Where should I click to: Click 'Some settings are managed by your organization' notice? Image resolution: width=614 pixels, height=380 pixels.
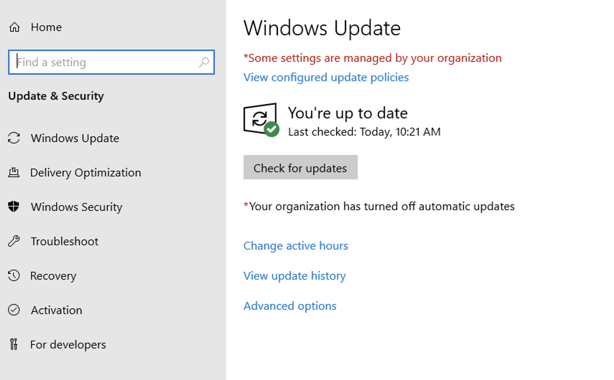pos(373,58)
